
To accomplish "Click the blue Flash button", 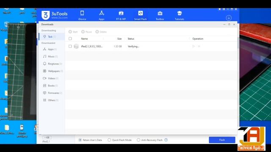I will [222, 140].
